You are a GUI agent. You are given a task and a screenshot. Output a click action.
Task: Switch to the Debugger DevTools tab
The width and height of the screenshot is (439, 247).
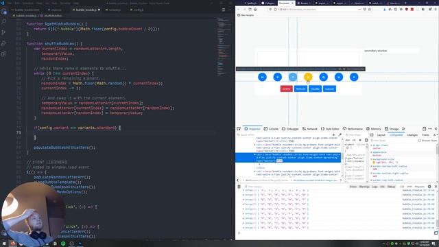(x=290, y=129)
